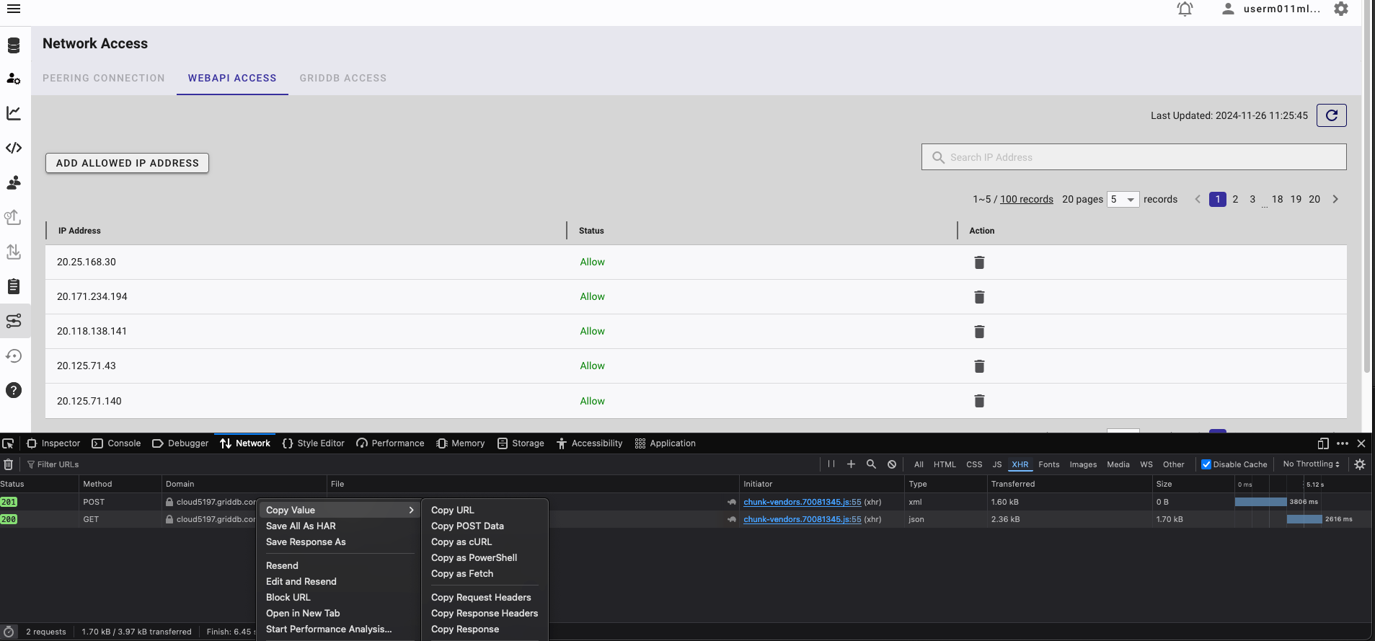
Task: Delete the 20.25.168.30 IP address entry
Action: 978,262
